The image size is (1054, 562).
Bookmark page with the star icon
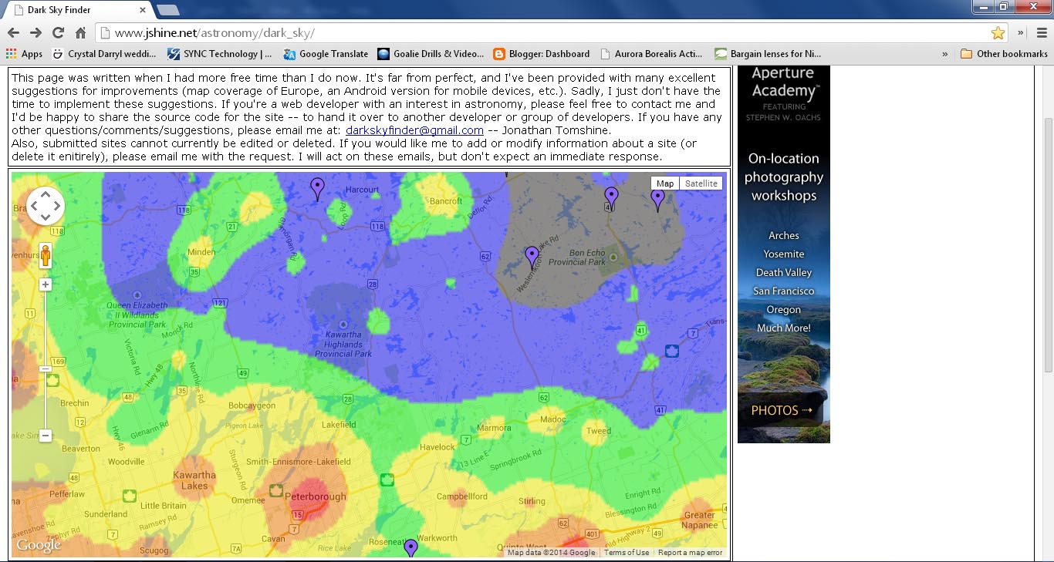(x=998, y=32)
